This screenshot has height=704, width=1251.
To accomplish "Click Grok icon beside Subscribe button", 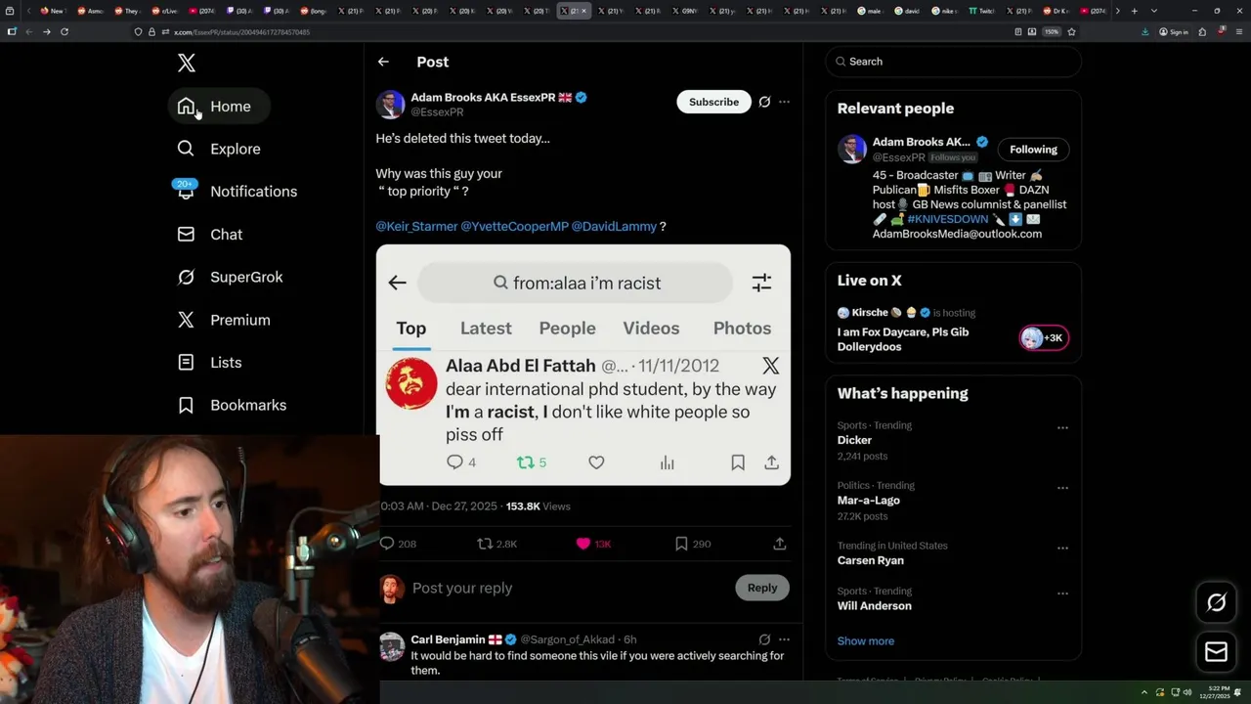I will pyautogui.click(x=764, y=102).
